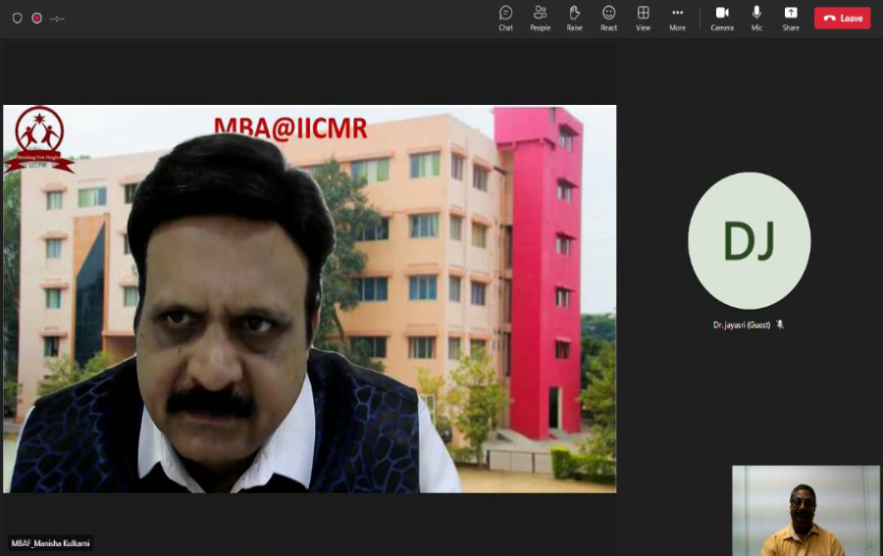Raise your hand in the meeting

pos(574,18)
